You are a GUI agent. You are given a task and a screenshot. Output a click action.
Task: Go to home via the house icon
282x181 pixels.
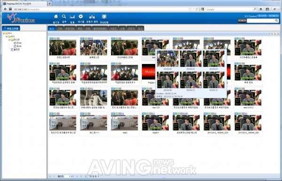click(56, 16)
